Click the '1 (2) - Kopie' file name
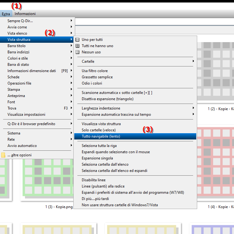Image resolution: width=234 pixels, height=234 pixels. tap(221, 109)
